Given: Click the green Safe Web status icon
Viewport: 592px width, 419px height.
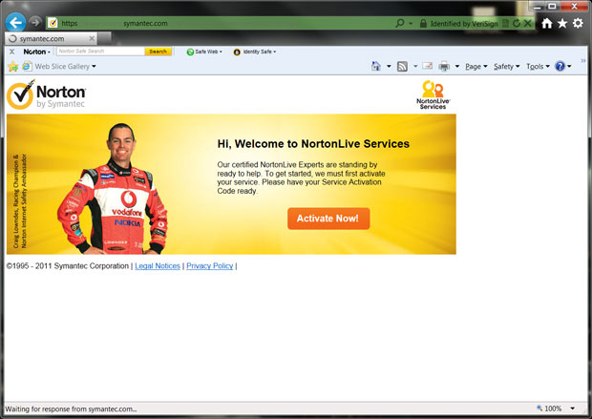Looking at the screenshot, I should click(190, 52).
